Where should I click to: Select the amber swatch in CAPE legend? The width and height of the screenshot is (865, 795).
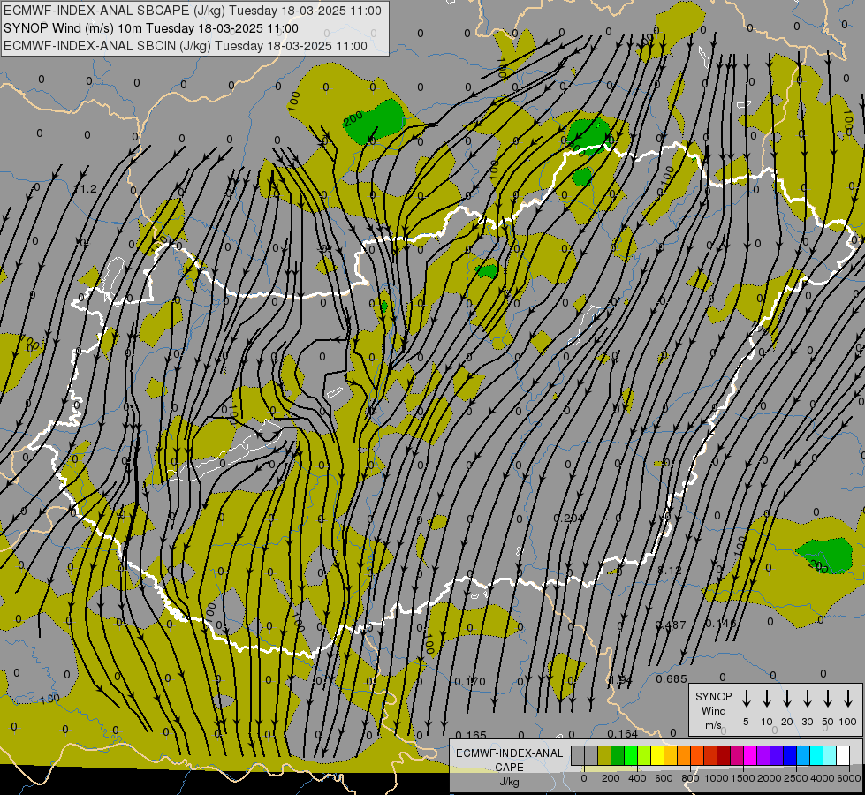671,755
